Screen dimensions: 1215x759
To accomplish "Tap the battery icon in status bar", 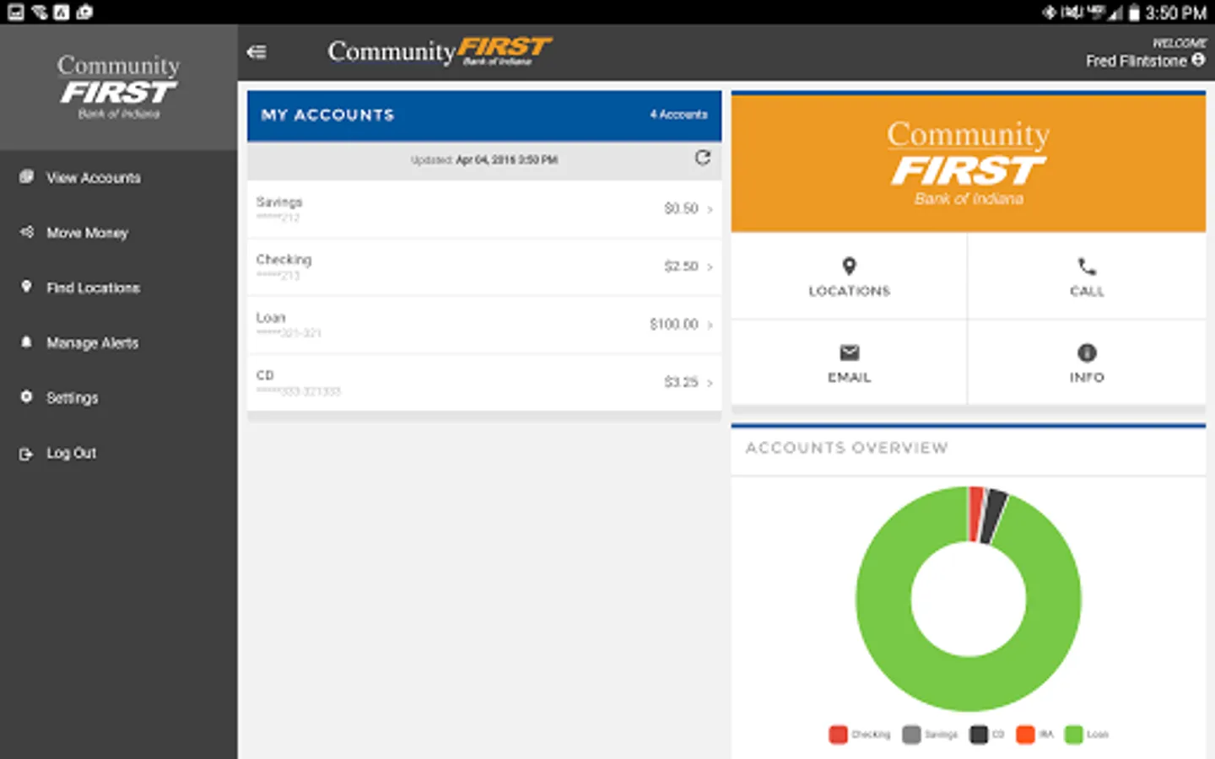I will click(x=1135, y=13).
